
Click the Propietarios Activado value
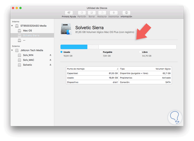[x=166, y=78]
